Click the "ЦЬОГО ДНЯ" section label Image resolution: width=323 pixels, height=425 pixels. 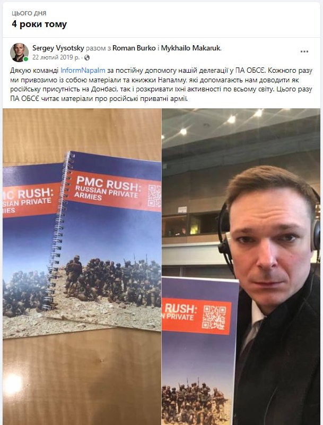29,13
